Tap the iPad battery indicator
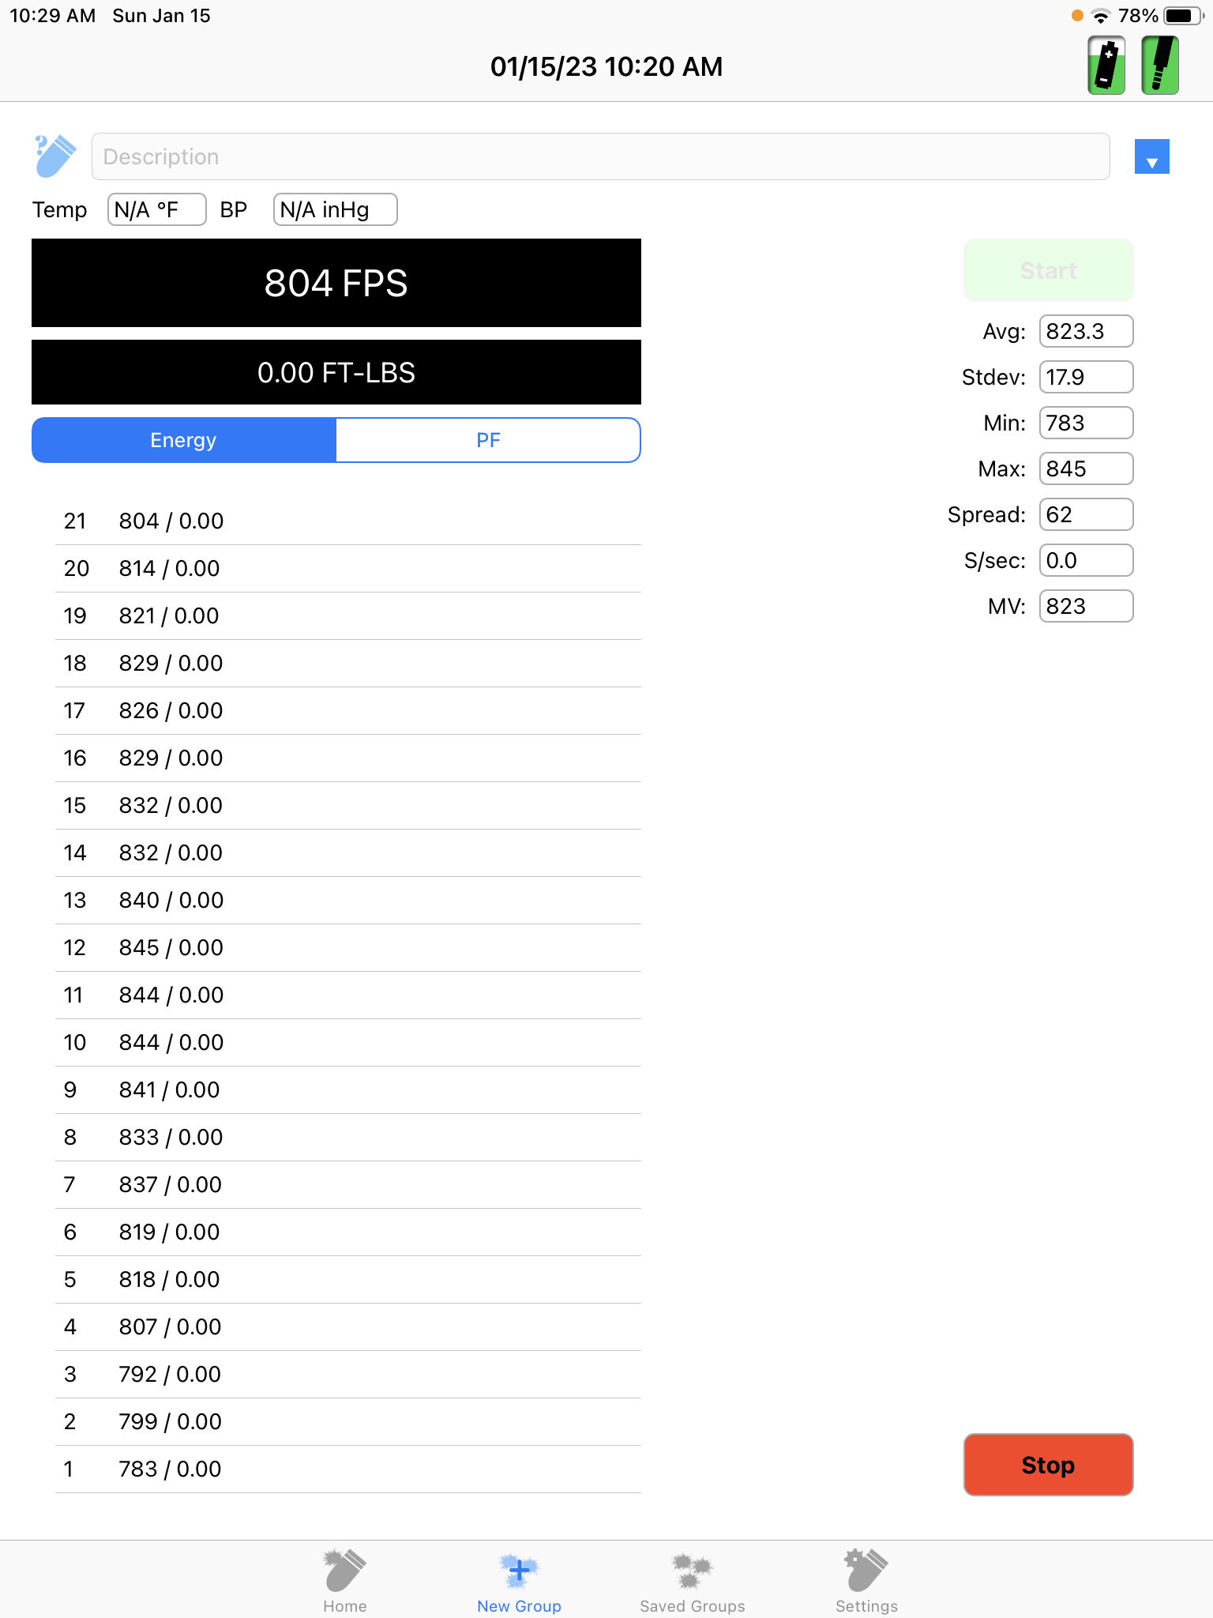1213x1618 pixels. coord(1182,16)
